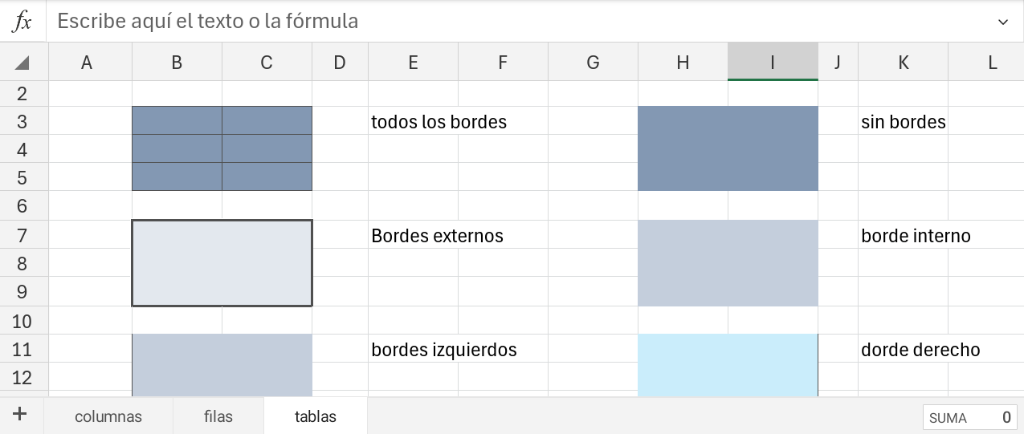Screen dimensions: 1024x434
Task: Click the formula bar text field
Action: (514, 22)
